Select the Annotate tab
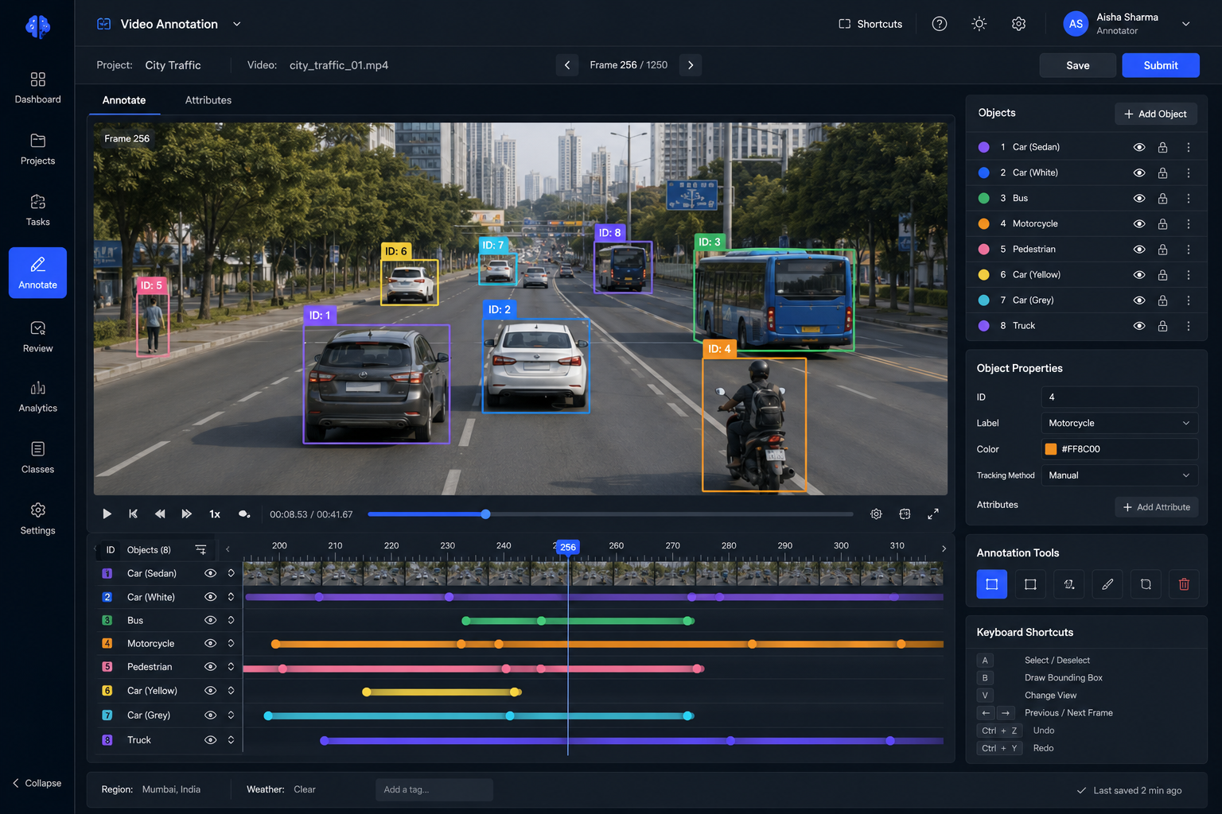 click(124, 100)
